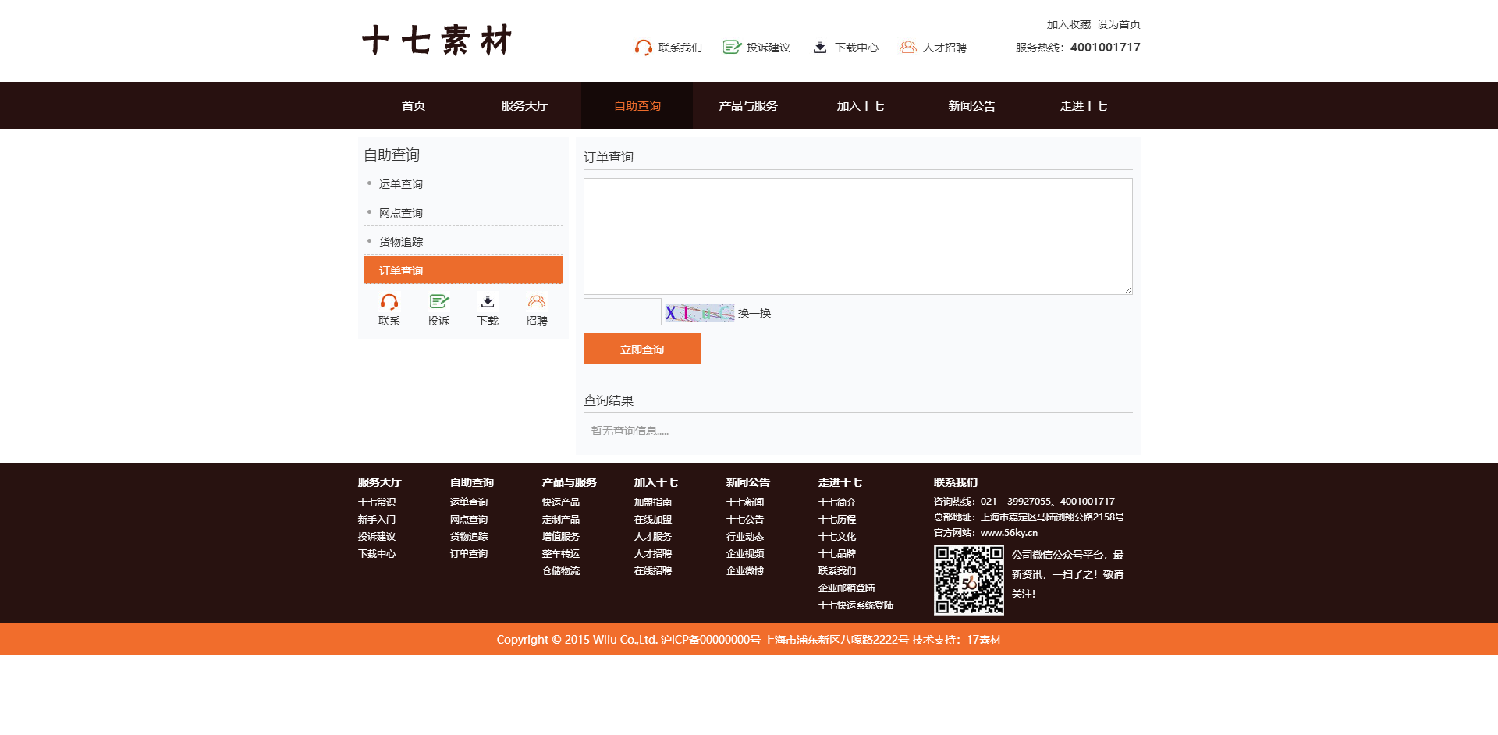Click the sidebar headset icon above 联系
1498x735 pixels.
tap(389, 302)
